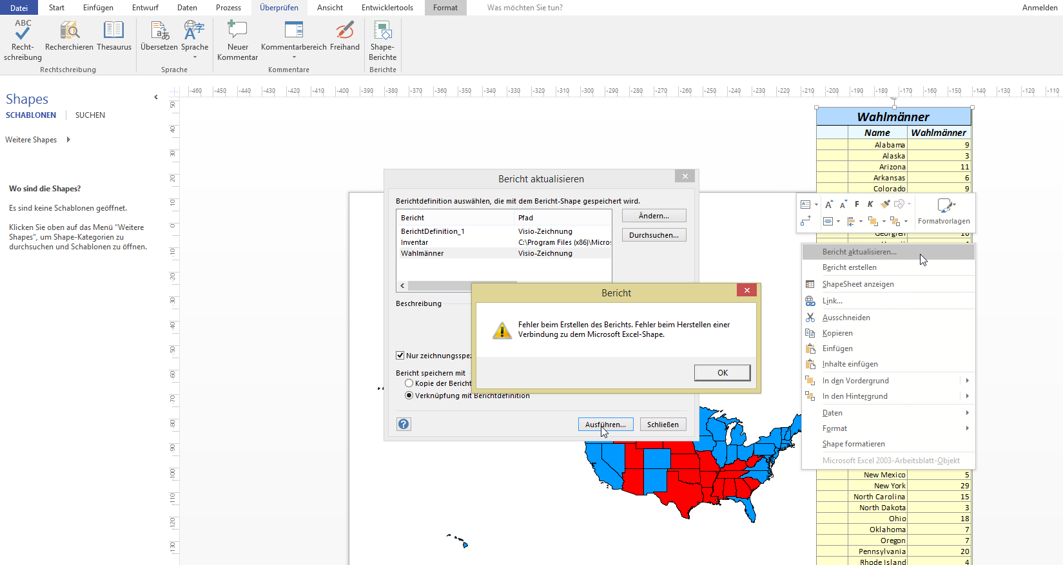1063x565 pixels.
Task: Click the Durchsuchen... button
Action: [654, 235]
